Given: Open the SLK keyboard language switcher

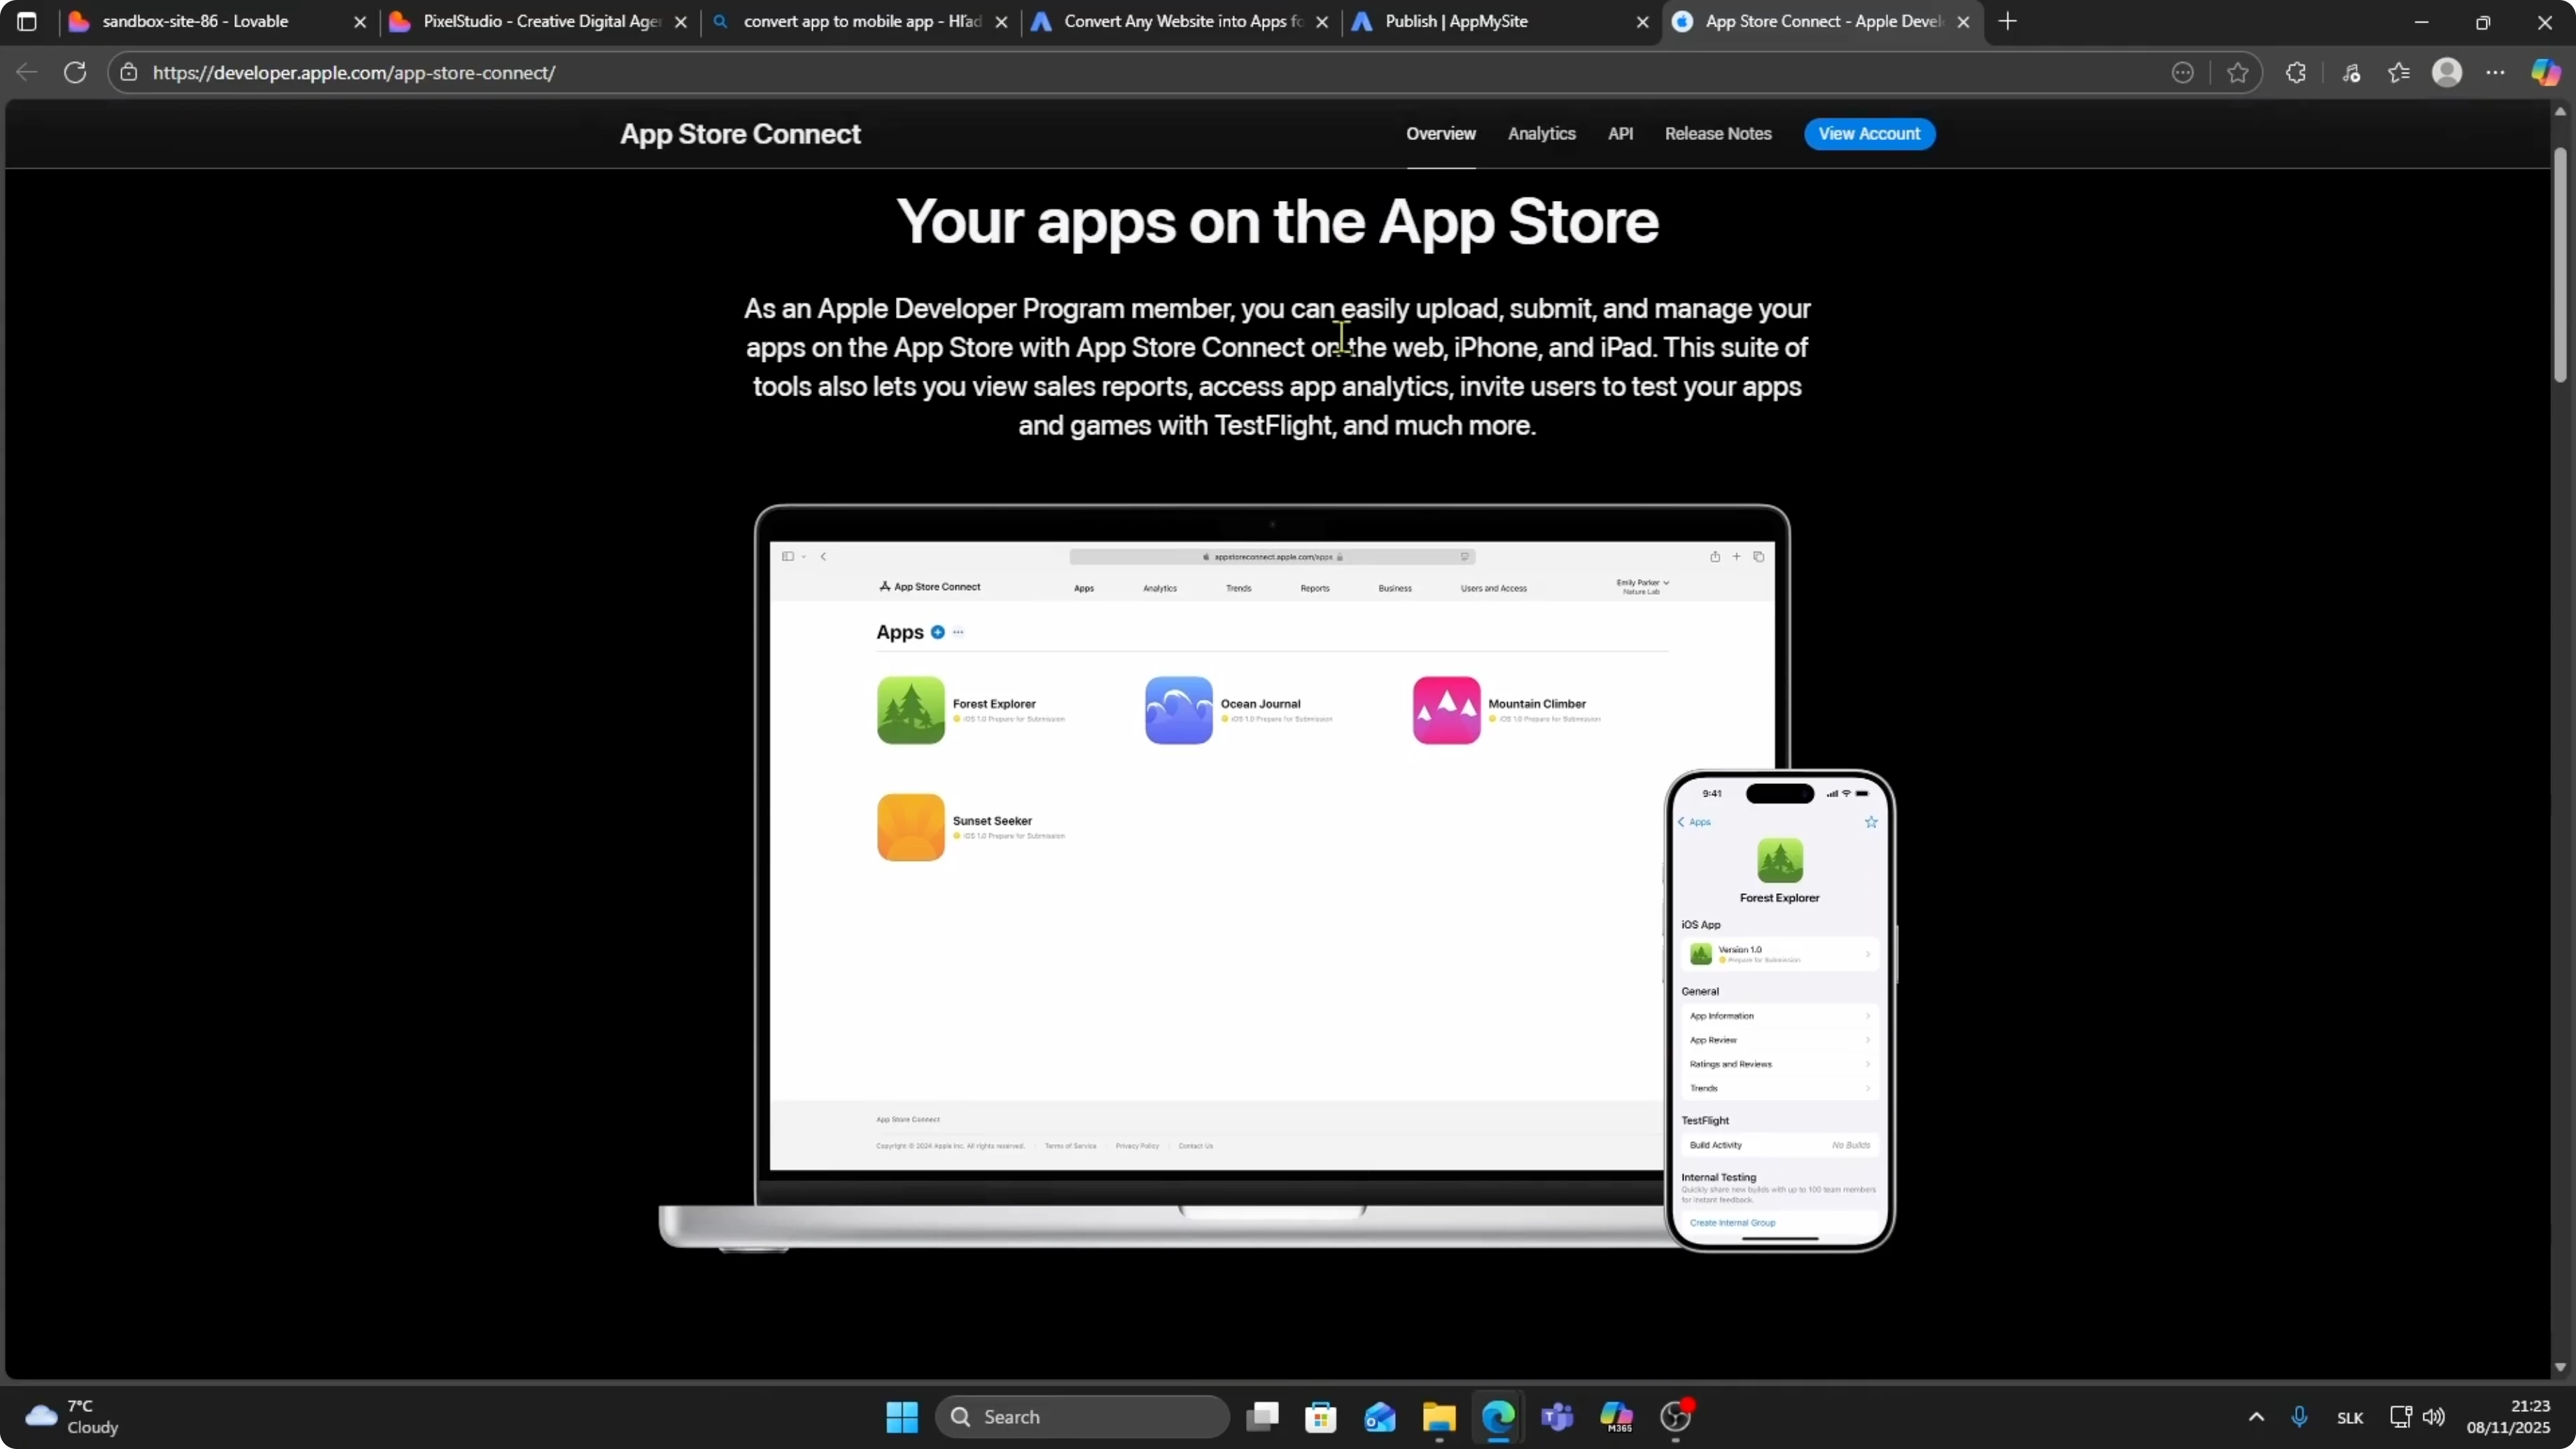Looking at the screenshot, I should tap(2350, 1417).
